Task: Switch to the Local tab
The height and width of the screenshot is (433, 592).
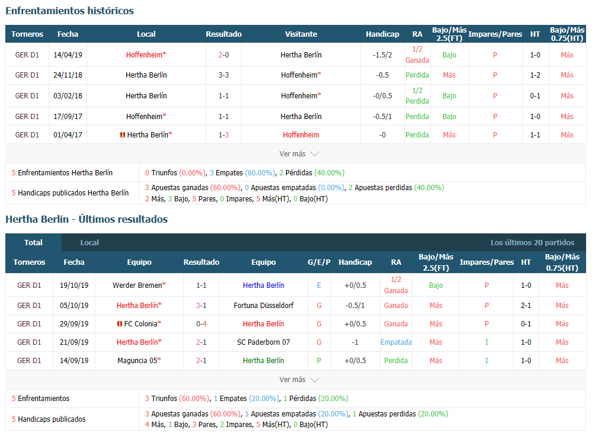Action: point(89,242)
